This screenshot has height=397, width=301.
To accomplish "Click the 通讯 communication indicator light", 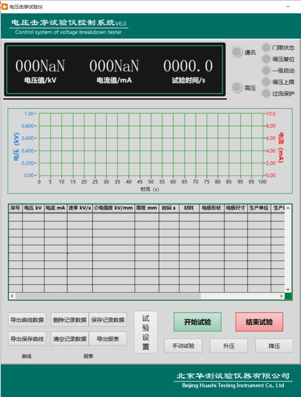I will point(237,52).
